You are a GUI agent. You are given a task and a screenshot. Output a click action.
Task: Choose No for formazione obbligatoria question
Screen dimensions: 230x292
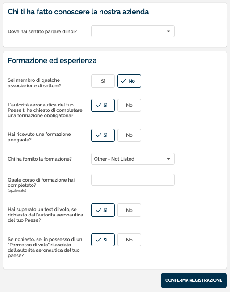pyautogui.click(x=129, y=105)
